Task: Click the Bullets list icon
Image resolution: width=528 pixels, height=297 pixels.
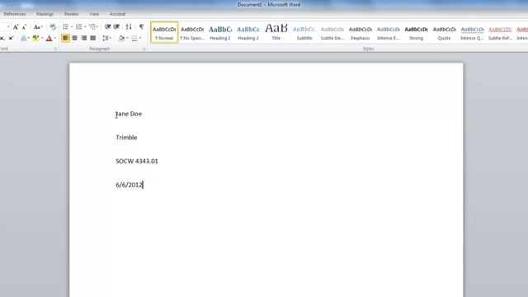Action: coord(65,26)
